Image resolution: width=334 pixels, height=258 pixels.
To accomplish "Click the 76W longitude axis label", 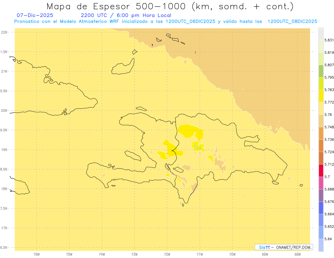I will [x=36, y=254].
